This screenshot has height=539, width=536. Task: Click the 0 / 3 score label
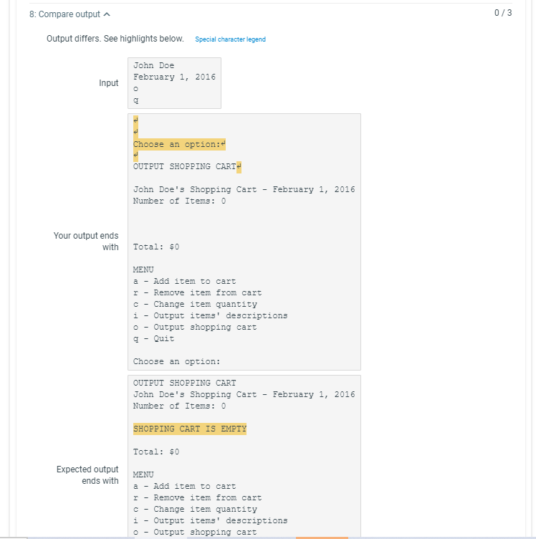coord(503,13)
